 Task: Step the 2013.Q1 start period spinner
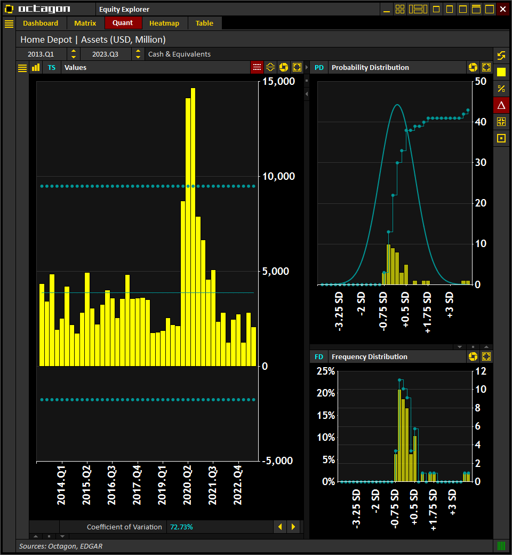(x=74, y=54)
